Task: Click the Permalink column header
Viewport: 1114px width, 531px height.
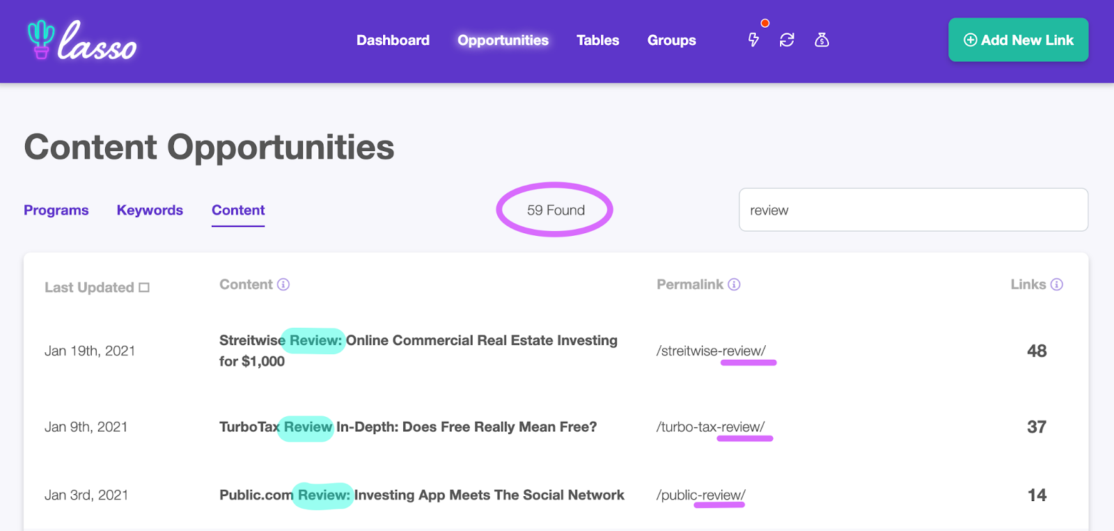Action: pyautogui.click(x=690, y=285)
